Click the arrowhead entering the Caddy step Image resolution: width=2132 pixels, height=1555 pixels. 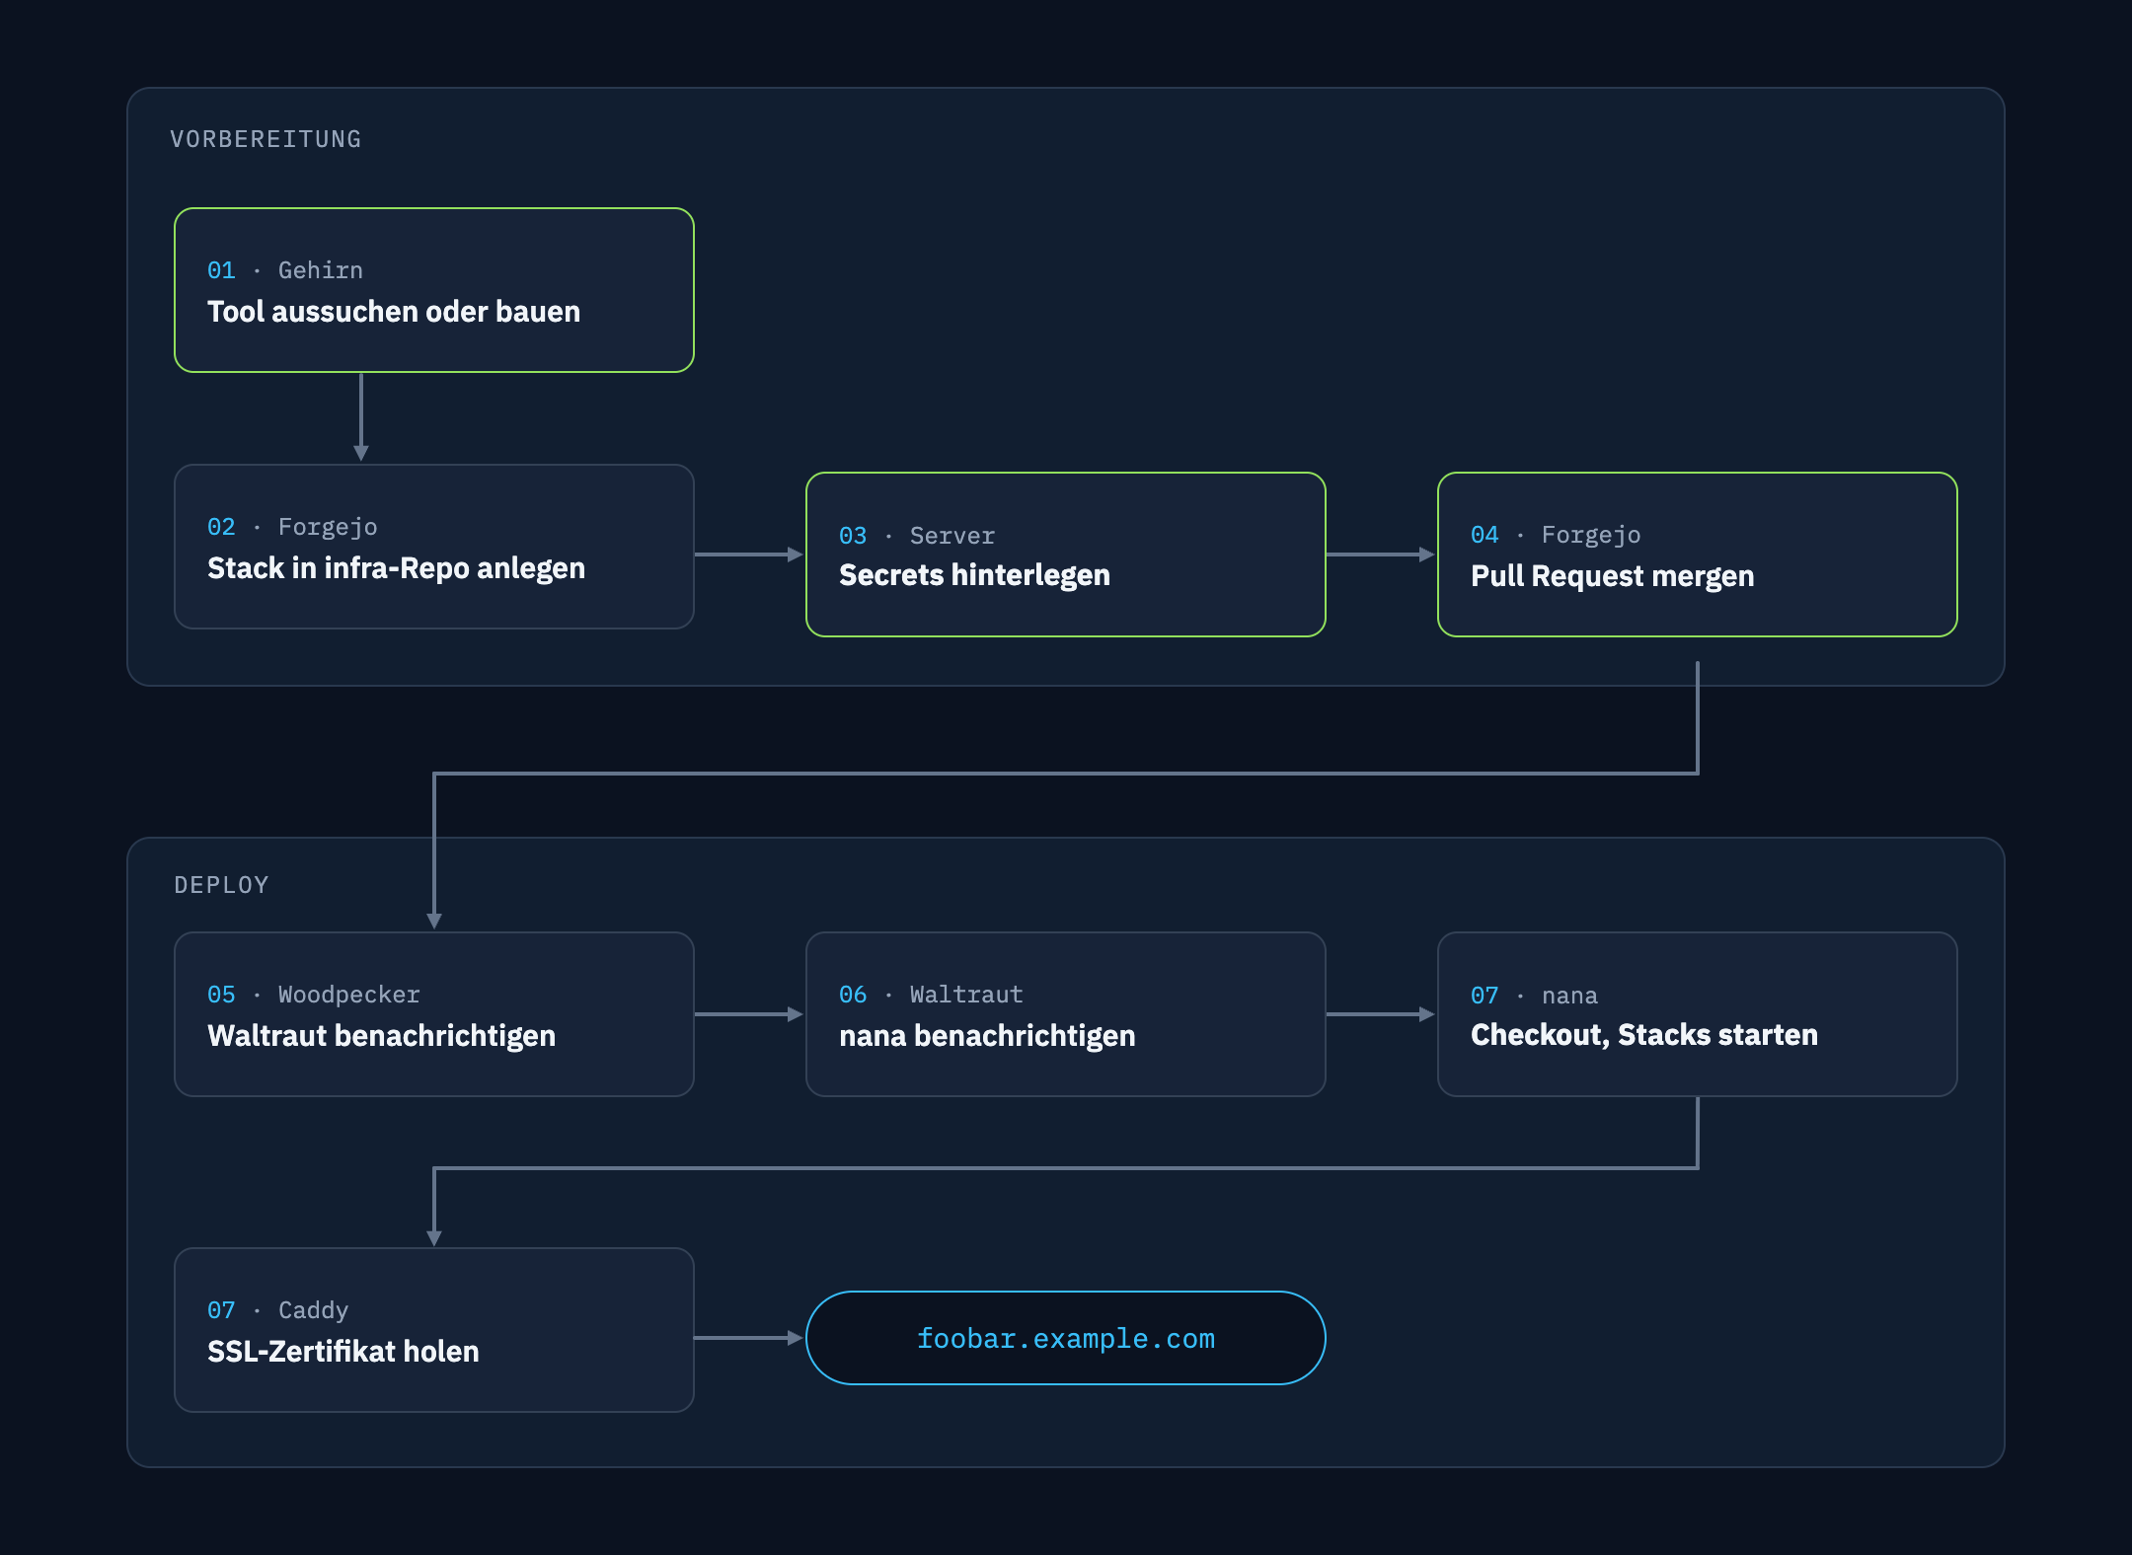[434, 1237]
